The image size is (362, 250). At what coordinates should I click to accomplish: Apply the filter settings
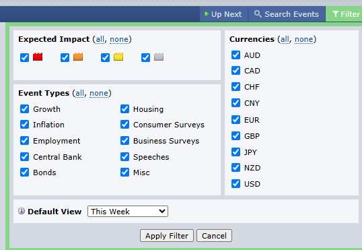[167, 236]
